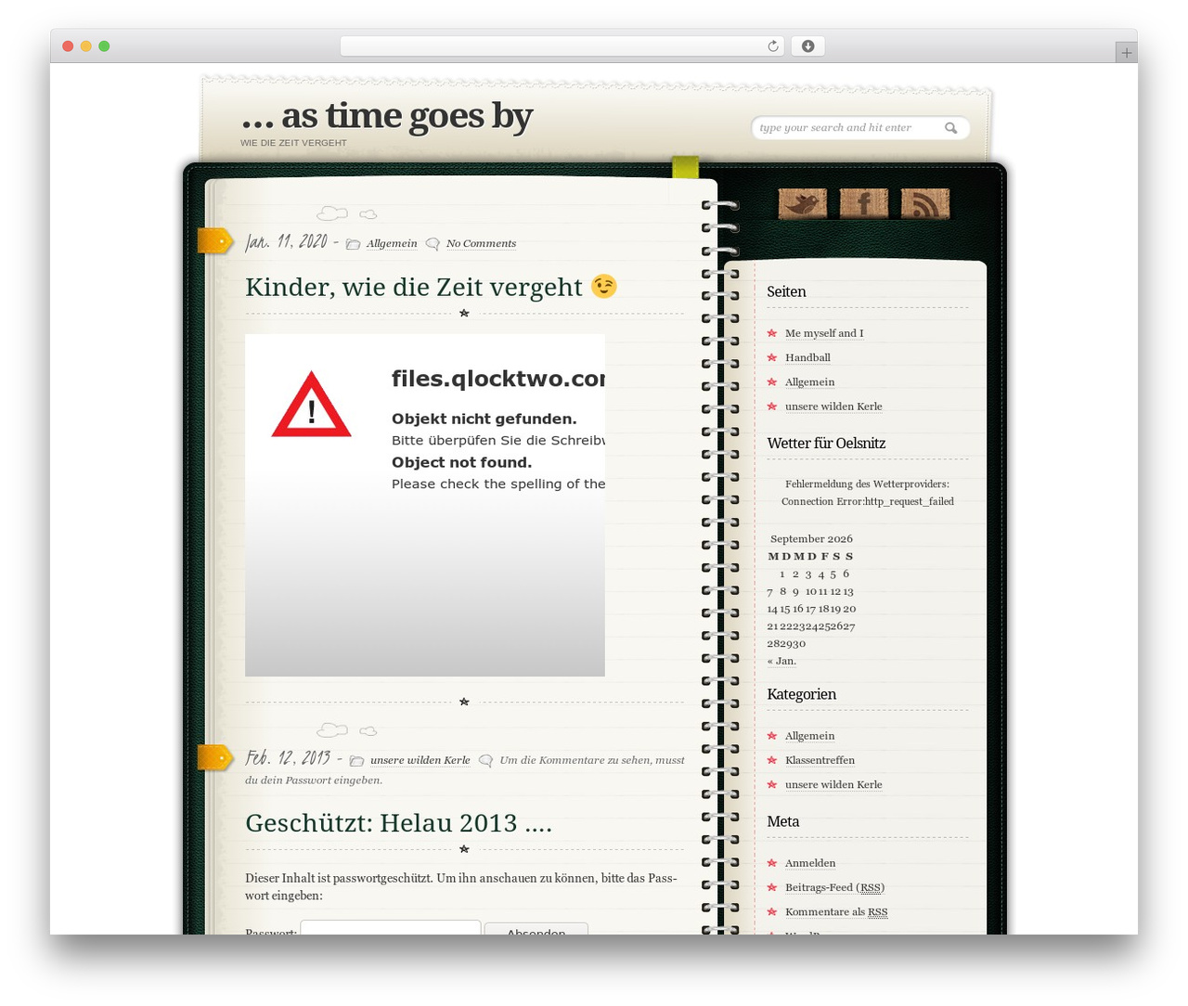
Task: Click the browser address bar
Action: tap(562, 46)
